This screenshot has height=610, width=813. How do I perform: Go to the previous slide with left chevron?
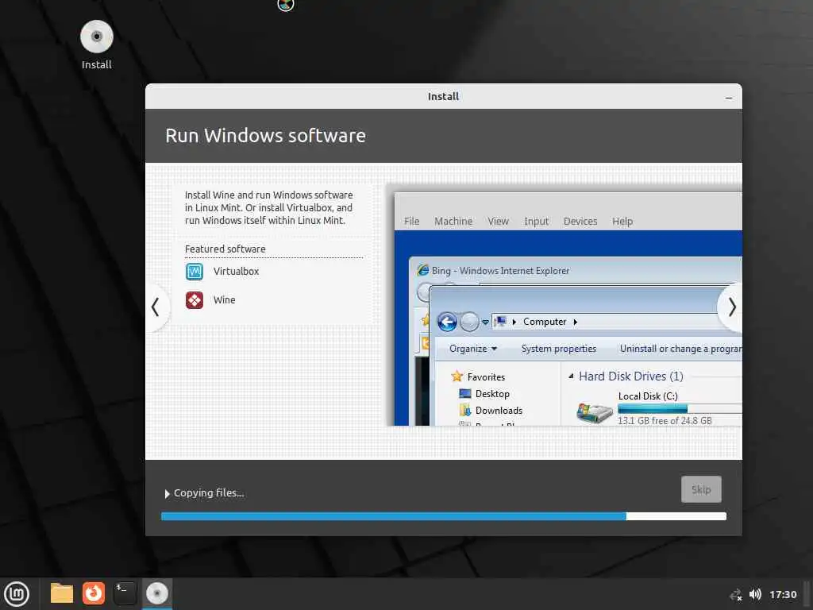tap(155, 307)
